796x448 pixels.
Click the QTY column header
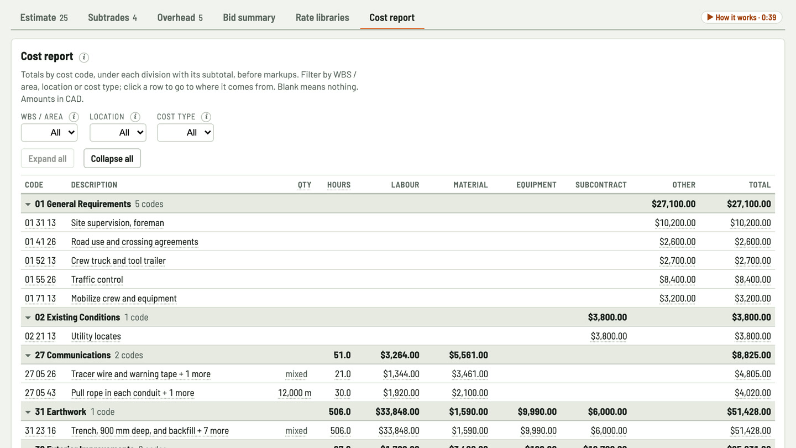coord(305,185)
